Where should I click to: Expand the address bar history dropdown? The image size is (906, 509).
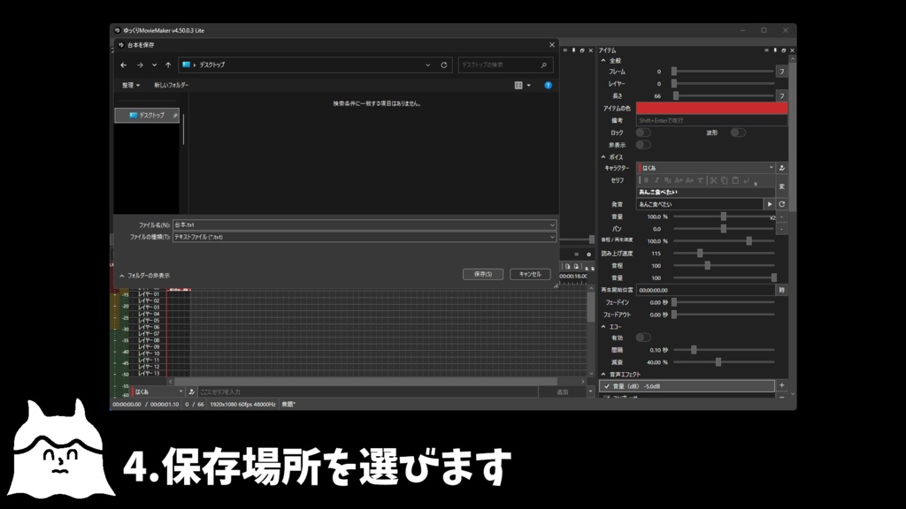coord(427,65)
